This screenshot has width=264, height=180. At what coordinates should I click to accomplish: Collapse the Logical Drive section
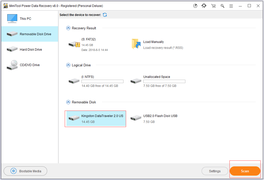[x=68, y=65]
